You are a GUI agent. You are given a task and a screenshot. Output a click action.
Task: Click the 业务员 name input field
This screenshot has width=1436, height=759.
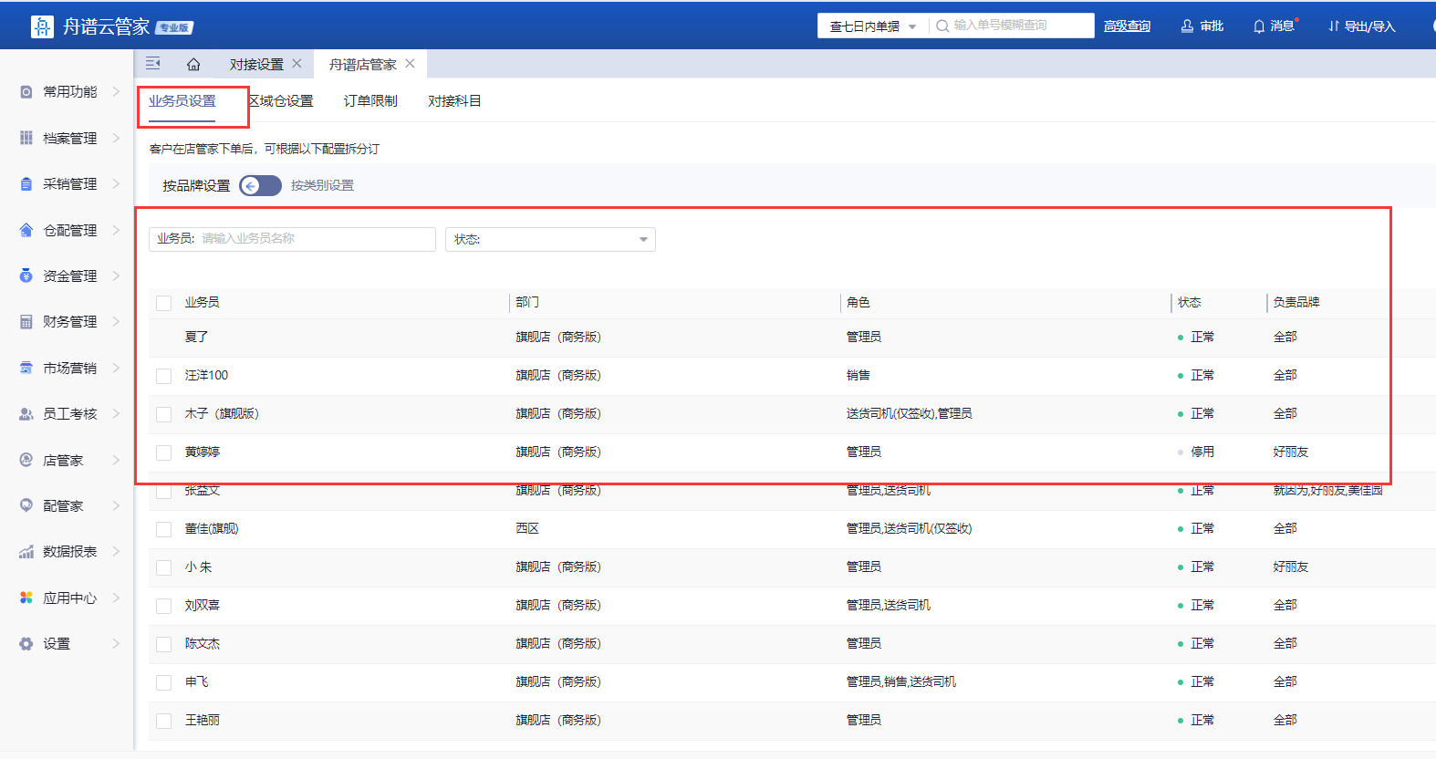pos(315,239)
